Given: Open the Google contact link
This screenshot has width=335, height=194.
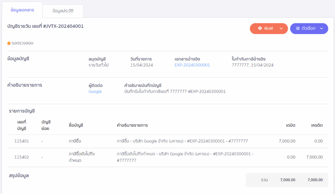Looking at the screenshot, I should click(x=95, y=92).
